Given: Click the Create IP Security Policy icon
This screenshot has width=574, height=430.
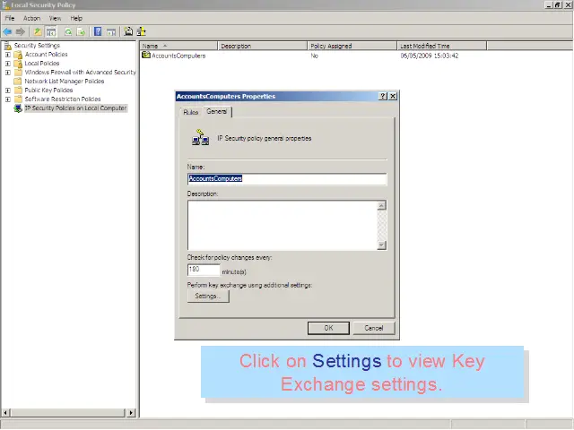Looking at the screenshot, I should tap(128, 31).
